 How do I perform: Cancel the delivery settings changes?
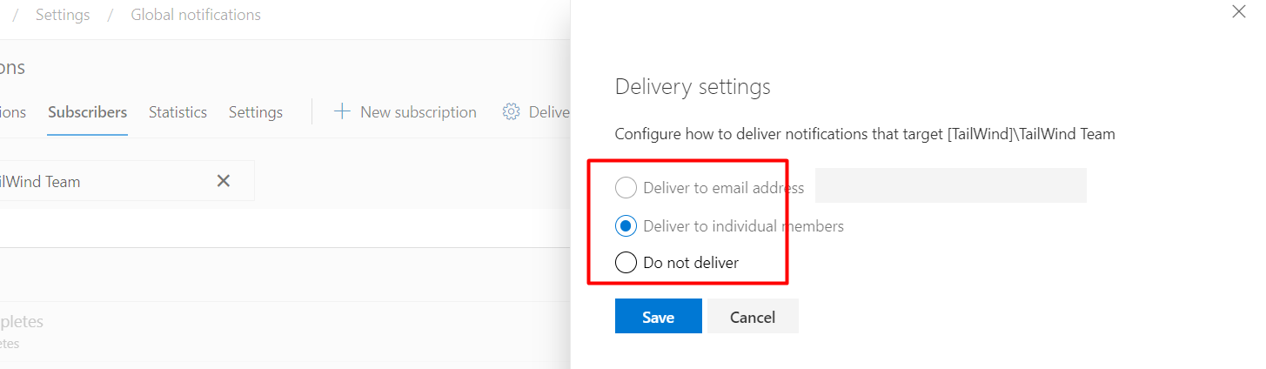[x=753, y=317]
